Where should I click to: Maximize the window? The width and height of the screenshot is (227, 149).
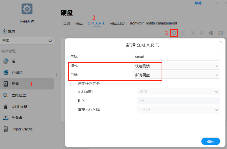coord(216,3)
